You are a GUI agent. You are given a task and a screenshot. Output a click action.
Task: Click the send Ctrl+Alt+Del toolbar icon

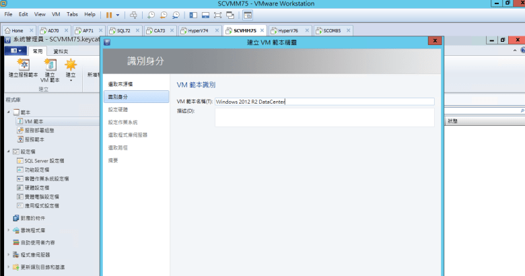point(133,14)
